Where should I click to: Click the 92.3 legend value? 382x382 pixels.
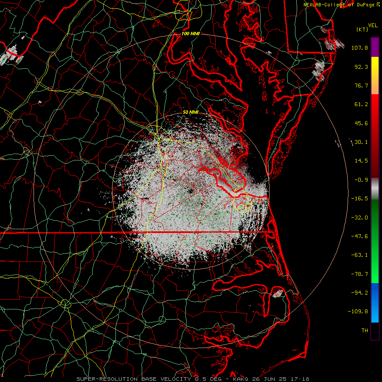click(361, 67)
